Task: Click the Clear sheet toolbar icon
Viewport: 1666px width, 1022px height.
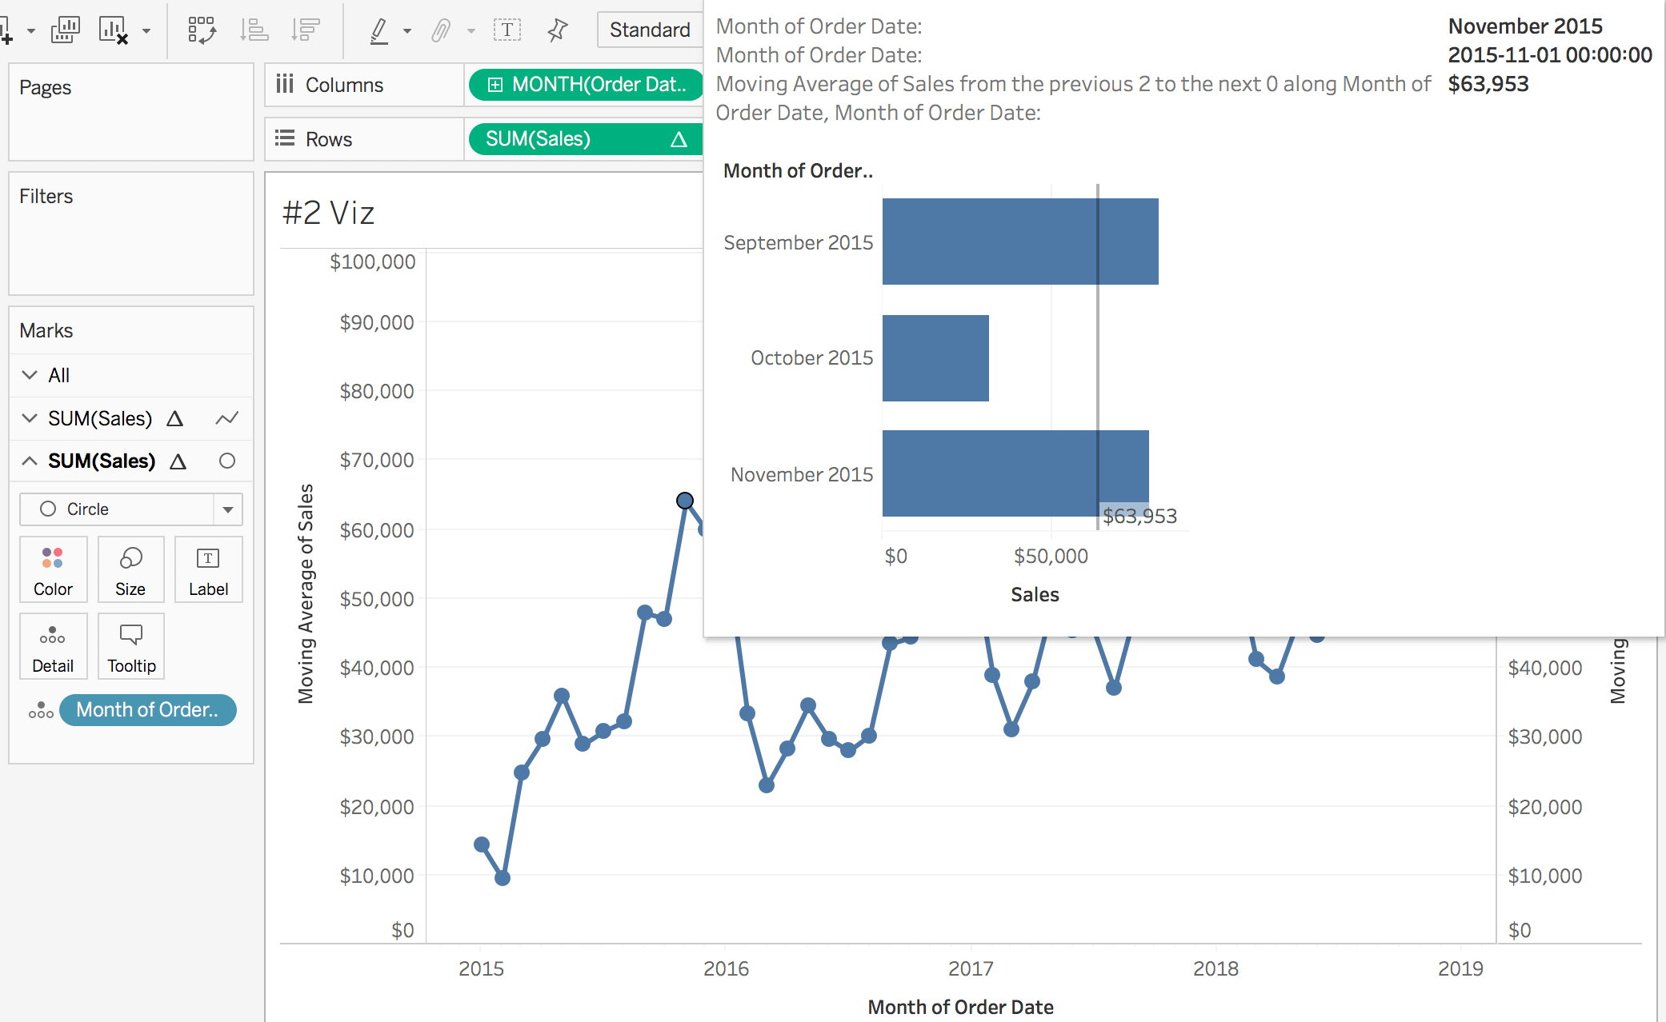Action: [113, 30]
